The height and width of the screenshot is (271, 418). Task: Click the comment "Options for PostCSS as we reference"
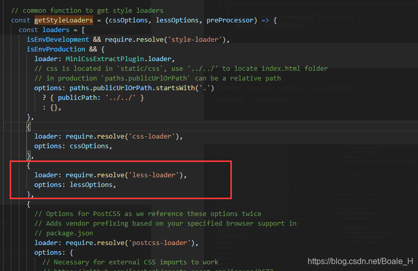click(147, 214)
